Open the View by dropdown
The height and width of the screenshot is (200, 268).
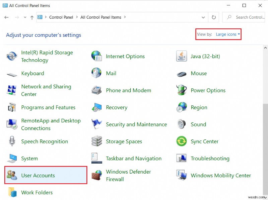(x=227, y=34)
